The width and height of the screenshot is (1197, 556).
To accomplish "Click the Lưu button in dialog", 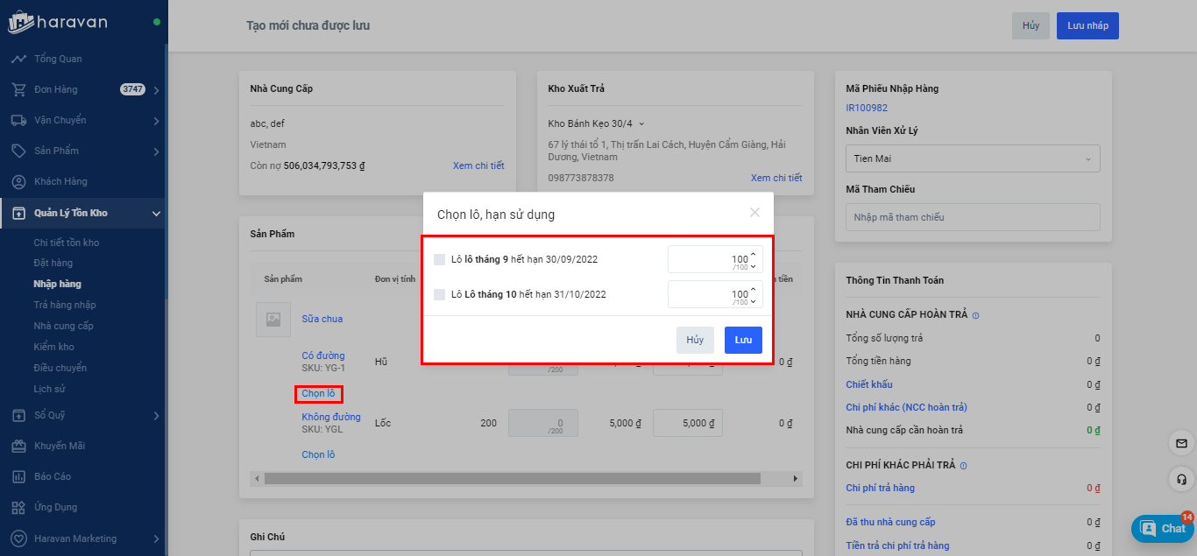I will [743, 340].
